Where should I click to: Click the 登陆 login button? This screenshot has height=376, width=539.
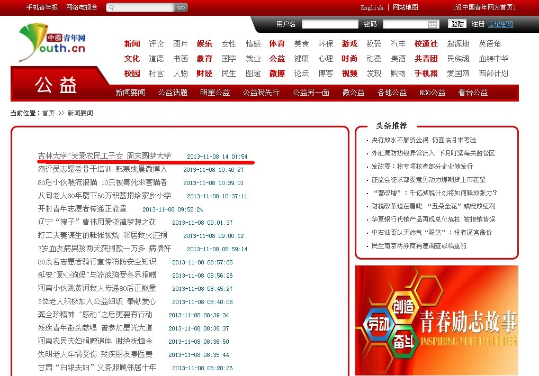pos(457,24)
